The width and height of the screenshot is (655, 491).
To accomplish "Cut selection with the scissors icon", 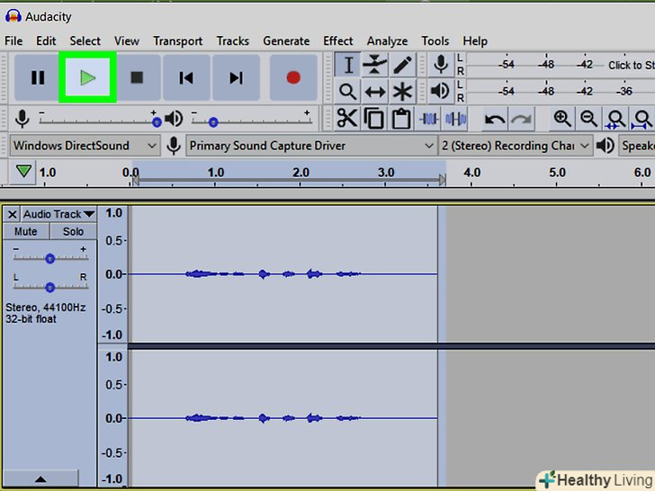I will pyautogui.click(x=347, y=119).
